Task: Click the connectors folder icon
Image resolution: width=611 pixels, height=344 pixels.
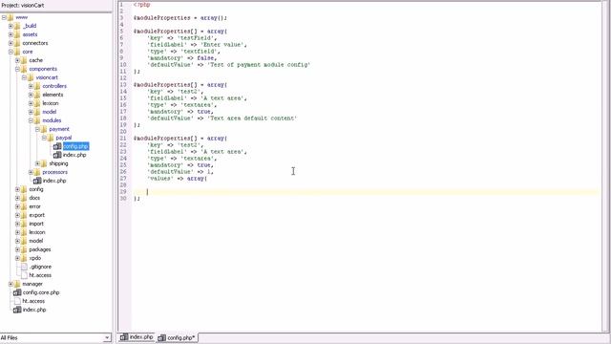Action: point(17,43)
